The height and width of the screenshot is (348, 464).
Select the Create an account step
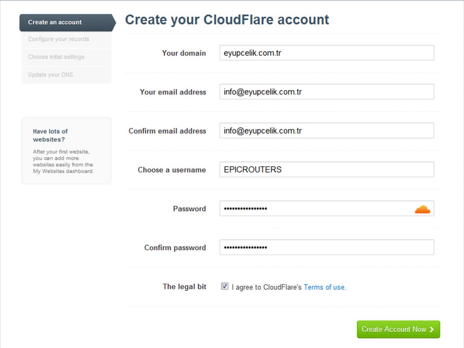[67, 22]
